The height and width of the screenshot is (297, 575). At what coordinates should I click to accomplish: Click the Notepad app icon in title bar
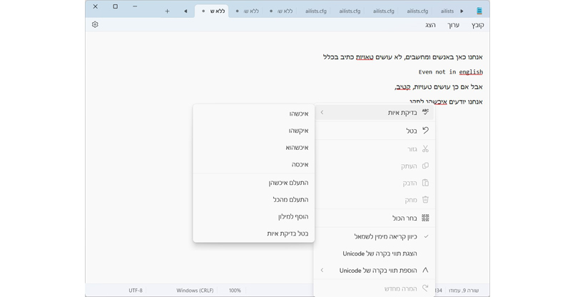[479, 11]
